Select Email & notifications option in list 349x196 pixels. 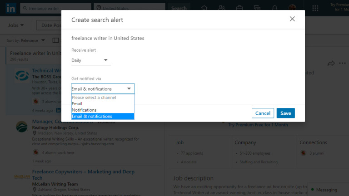(103, 116)
